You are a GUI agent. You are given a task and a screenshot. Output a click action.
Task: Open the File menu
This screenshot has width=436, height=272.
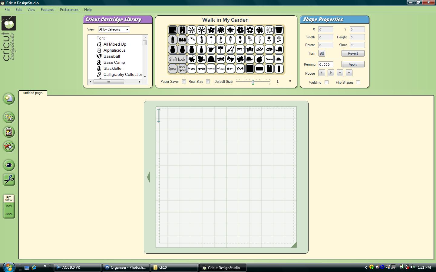(x=7, y=10)
